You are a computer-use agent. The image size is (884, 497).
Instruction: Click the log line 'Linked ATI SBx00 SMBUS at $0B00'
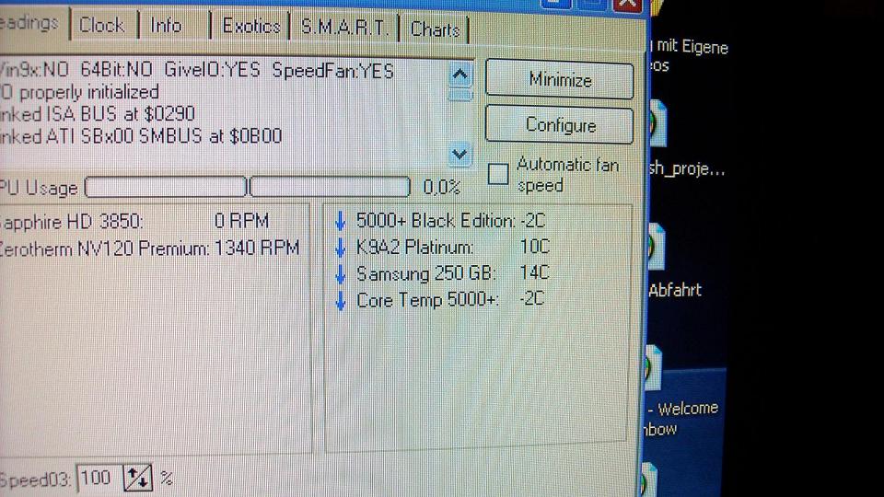tap(141, 136)
